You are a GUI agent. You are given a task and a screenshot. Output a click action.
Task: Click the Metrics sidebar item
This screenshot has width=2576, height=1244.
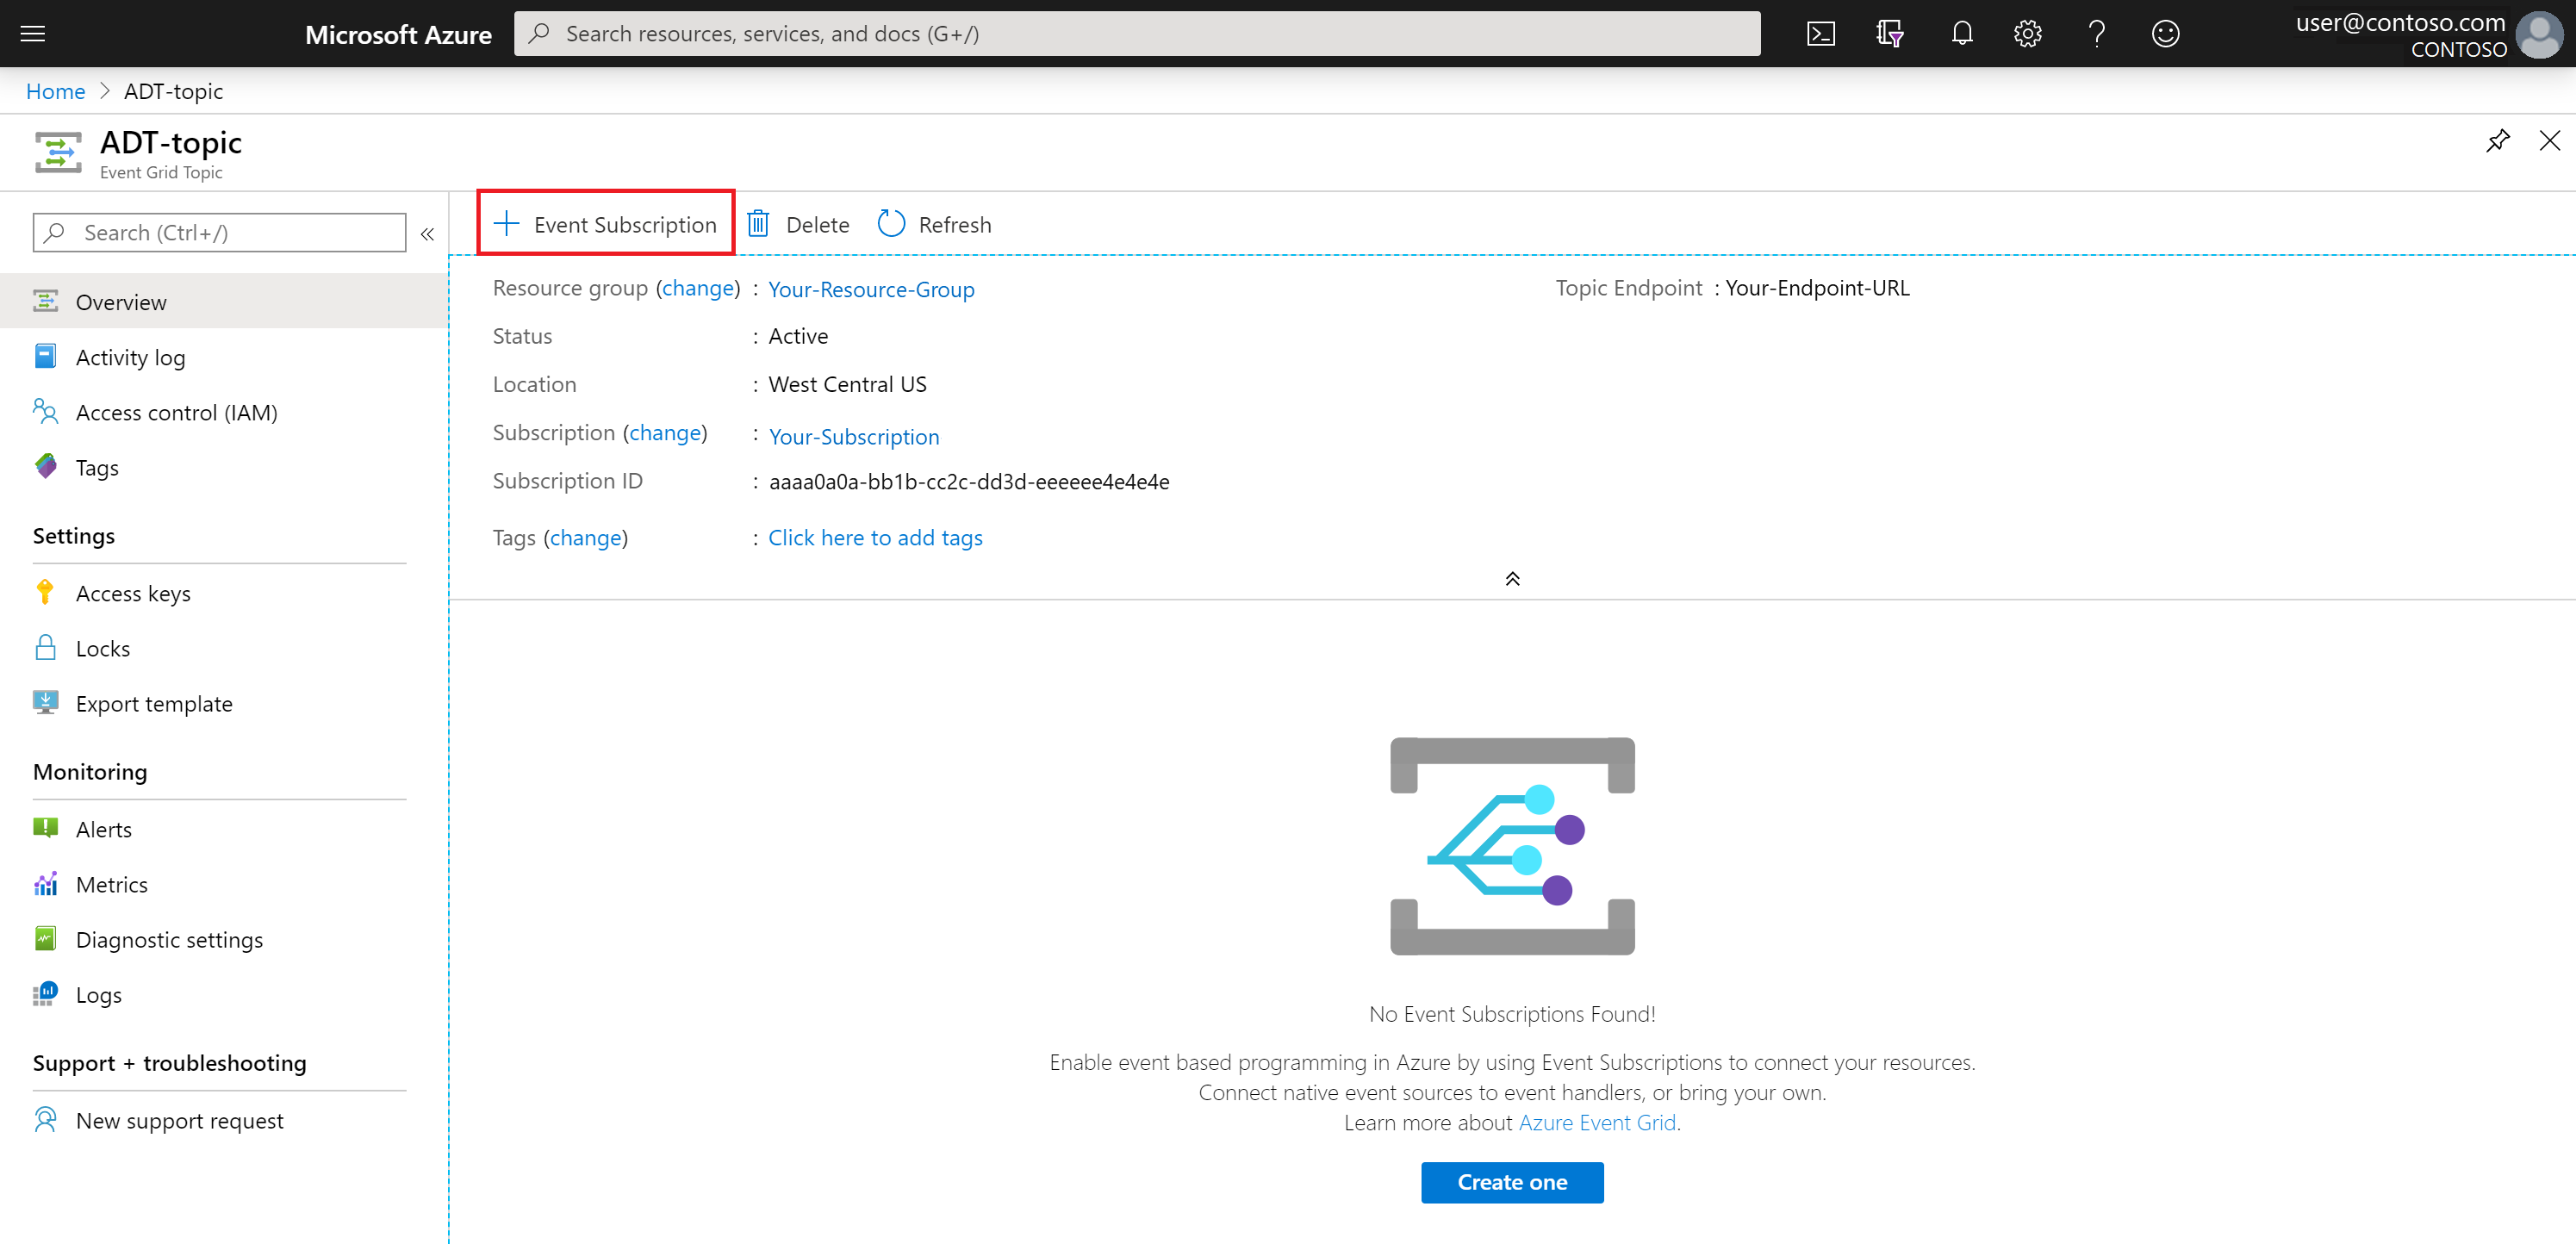click(112, 884)
